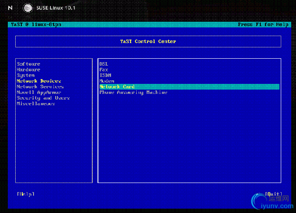The height and width of the screenshot is (213, 296).
Task: Open the Network Services category
Action: pos(40,87)
